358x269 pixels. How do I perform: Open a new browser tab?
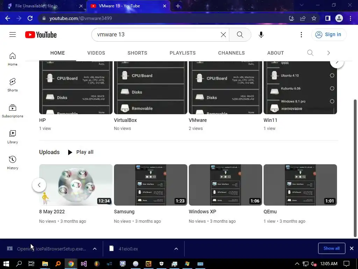coord(178,6)
